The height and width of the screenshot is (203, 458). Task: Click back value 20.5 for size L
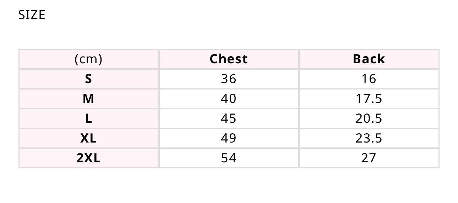pos(369,118)
